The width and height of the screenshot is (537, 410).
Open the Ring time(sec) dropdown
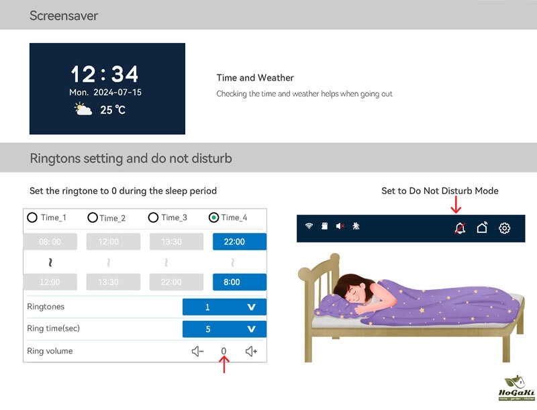pos(224,329)
